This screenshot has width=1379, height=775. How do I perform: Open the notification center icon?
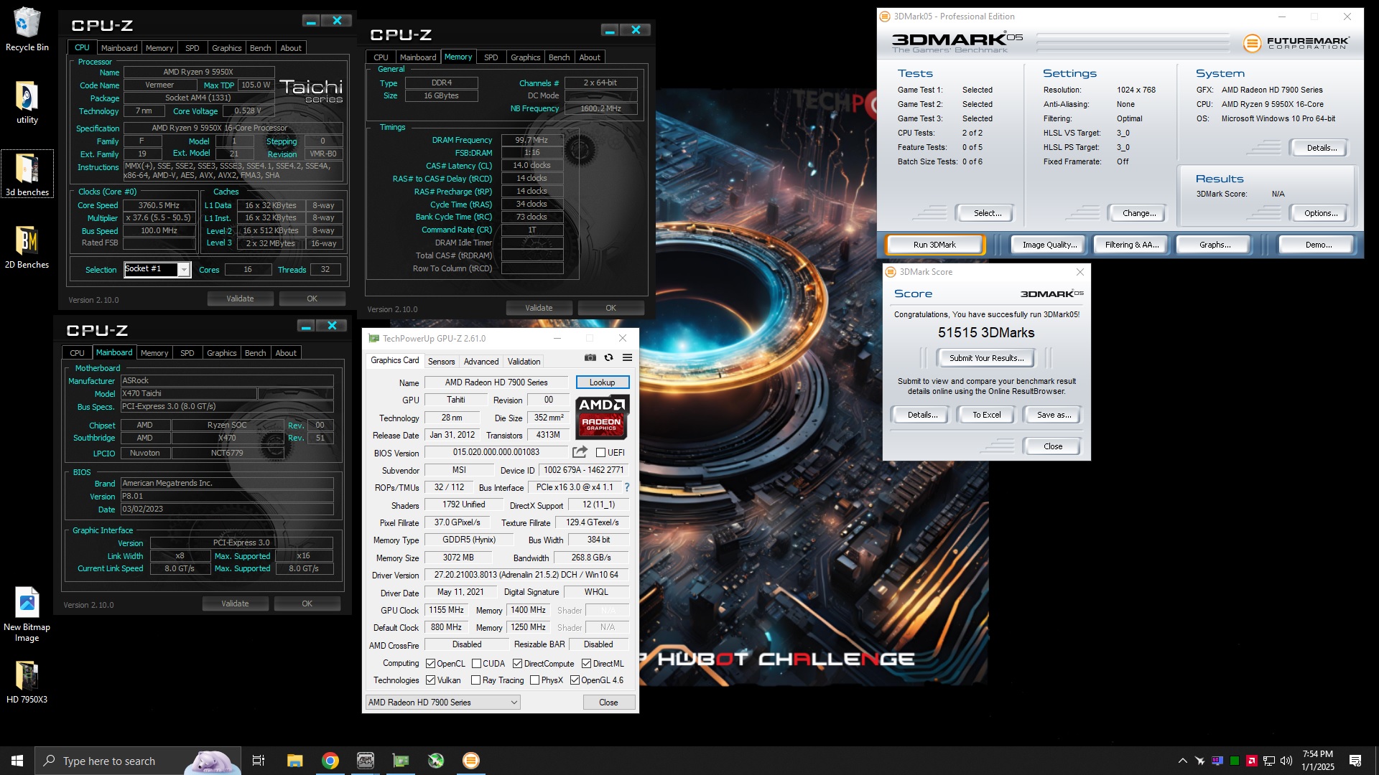[x=1355, y=761]
